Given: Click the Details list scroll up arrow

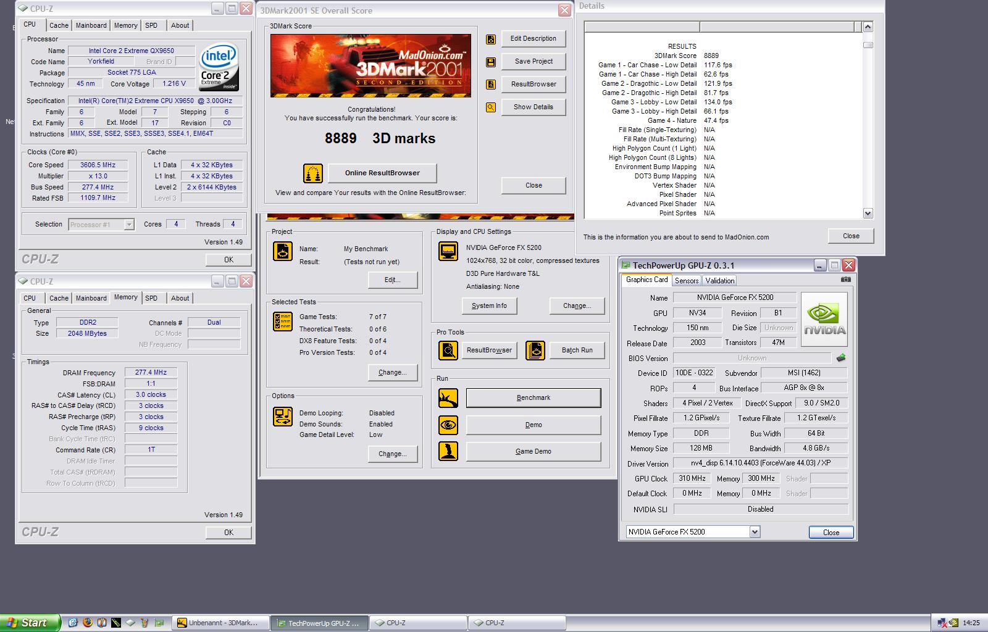Looking at the screenshot, I should click(x=868, y=27).
